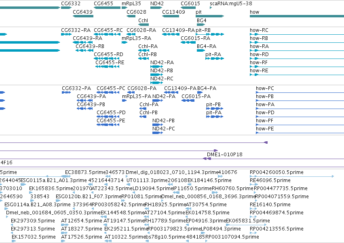
Task: Select the BG4 gene label
Action: click(201, 20)
